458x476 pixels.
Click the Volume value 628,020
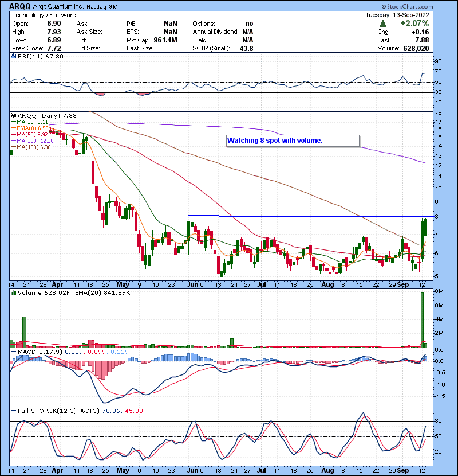[x=416, y=49]
